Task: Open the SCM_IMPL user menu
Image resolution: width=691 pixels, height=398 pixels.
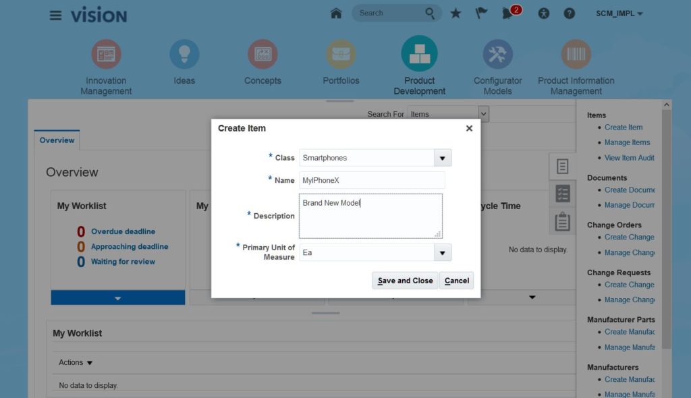Action: [x=619, y=13]
